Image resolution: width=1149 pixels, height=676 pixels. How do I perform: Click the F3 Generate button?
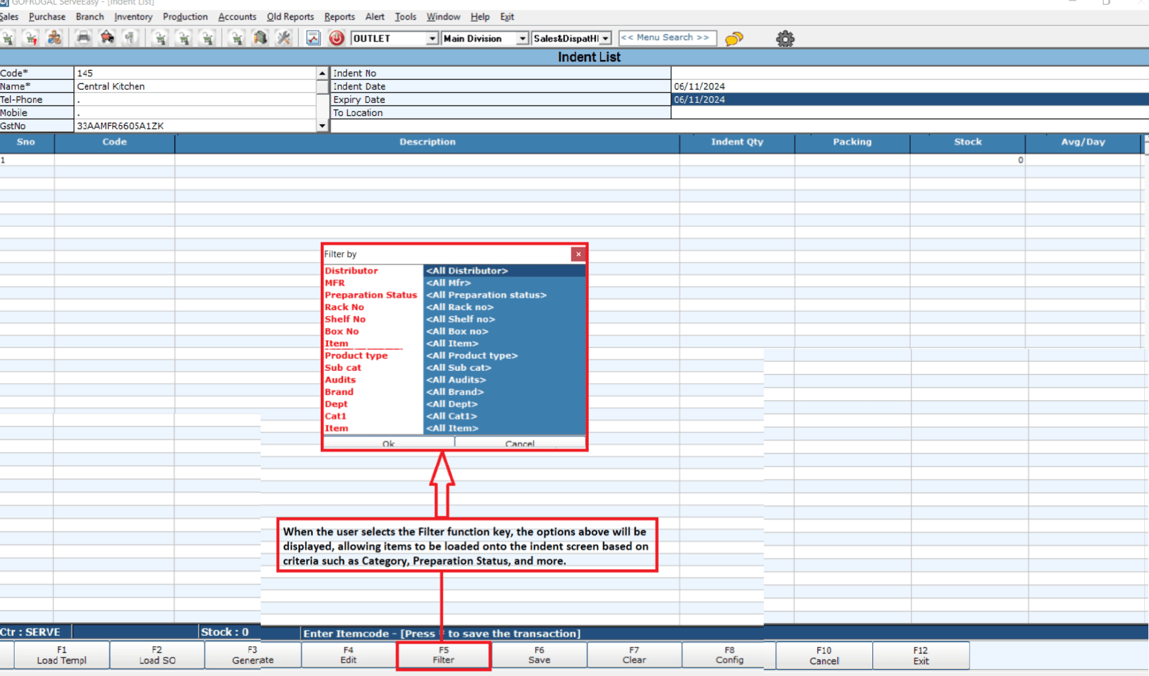pos(253,655)
